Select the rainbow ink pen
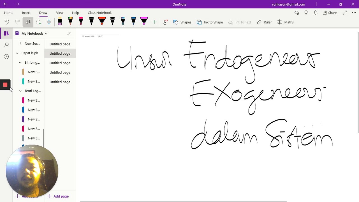 [70, 21]
